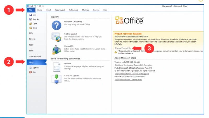Click the Getting Started title text
This screenshot has height=118, width=209.
[70, 34]
